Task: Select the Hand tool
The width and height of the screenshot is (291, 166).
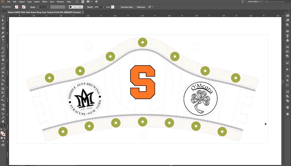Action: pos(3,122)
